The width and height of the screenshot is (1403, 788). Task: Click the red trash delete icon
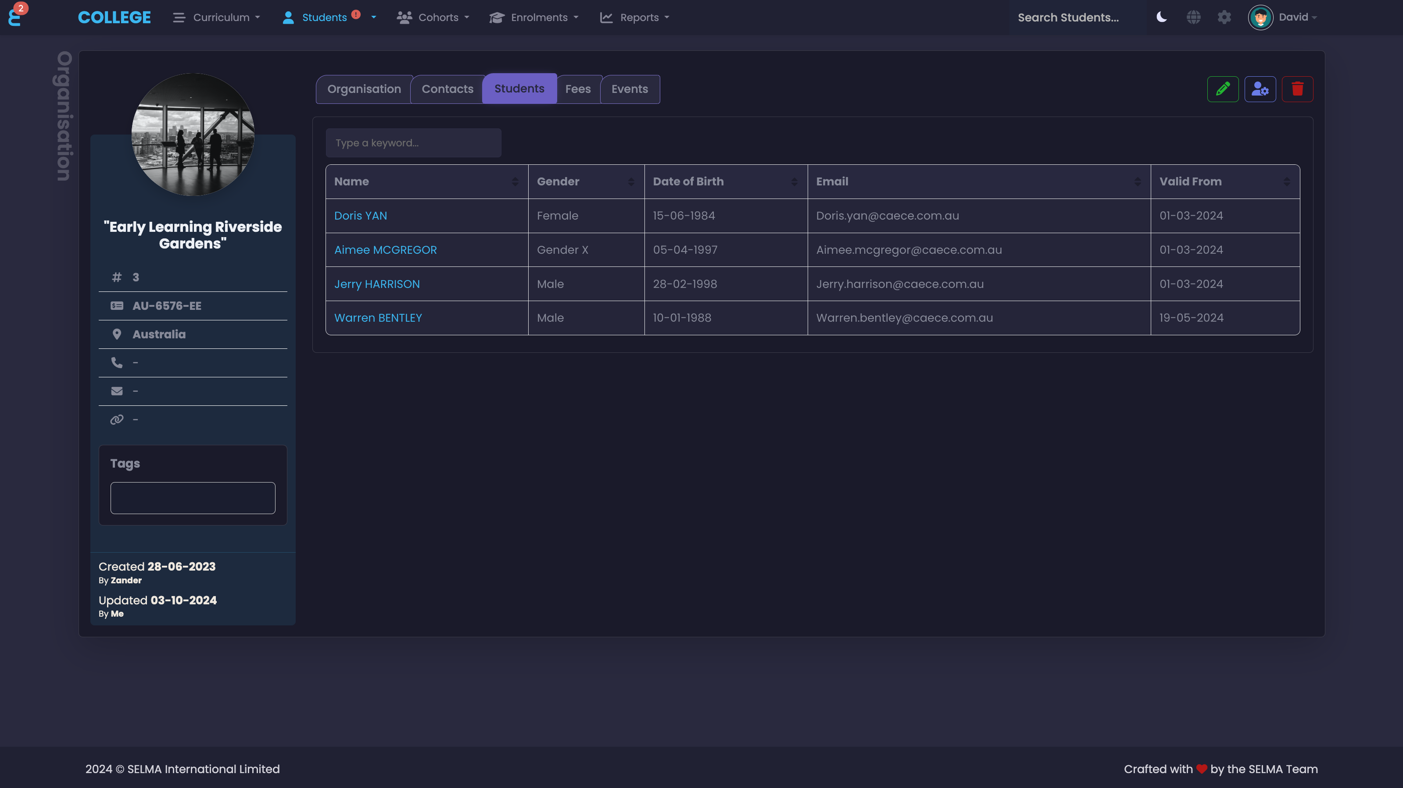pos(1297,89)
